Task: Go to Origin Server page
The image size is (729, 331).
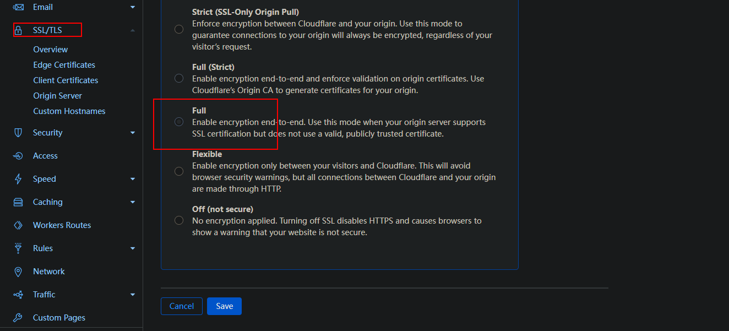Action: click(57, 96)
